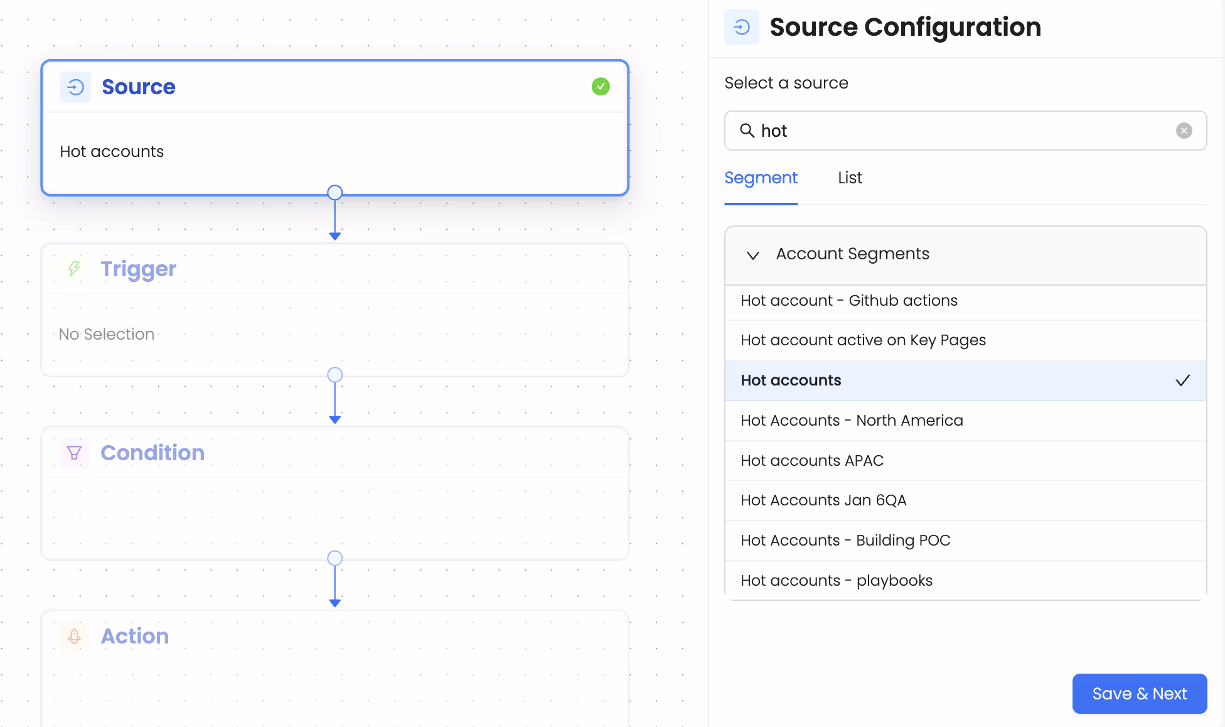
Task: Click the Source node icon on canvas
Action: (75, 87)
